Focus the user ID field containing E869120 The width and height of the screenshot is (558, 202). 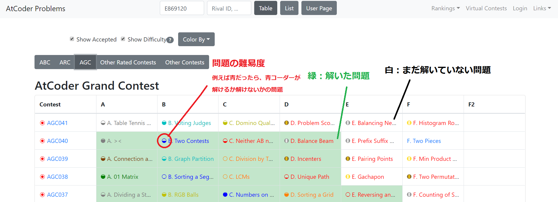click(182, 8)
